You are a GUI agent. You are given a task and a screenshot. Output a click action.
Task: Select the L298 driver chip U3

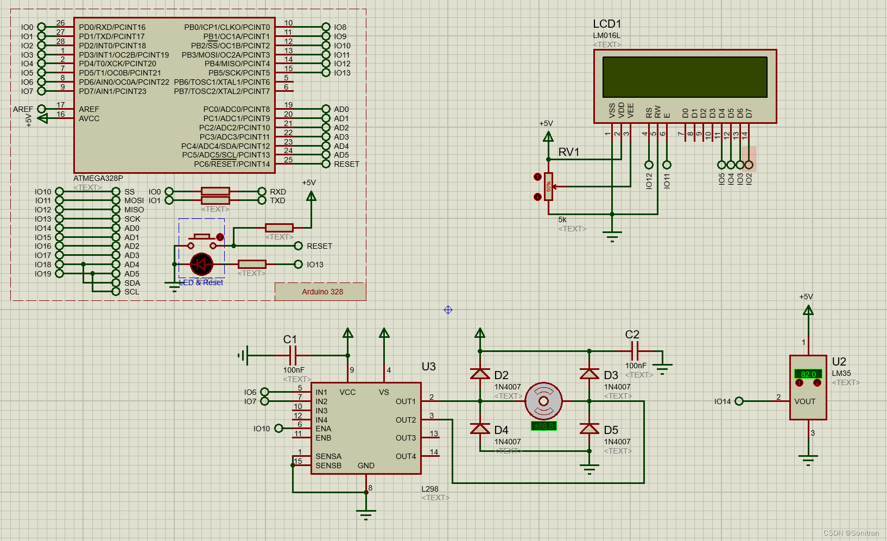click(x=366, y=428)
